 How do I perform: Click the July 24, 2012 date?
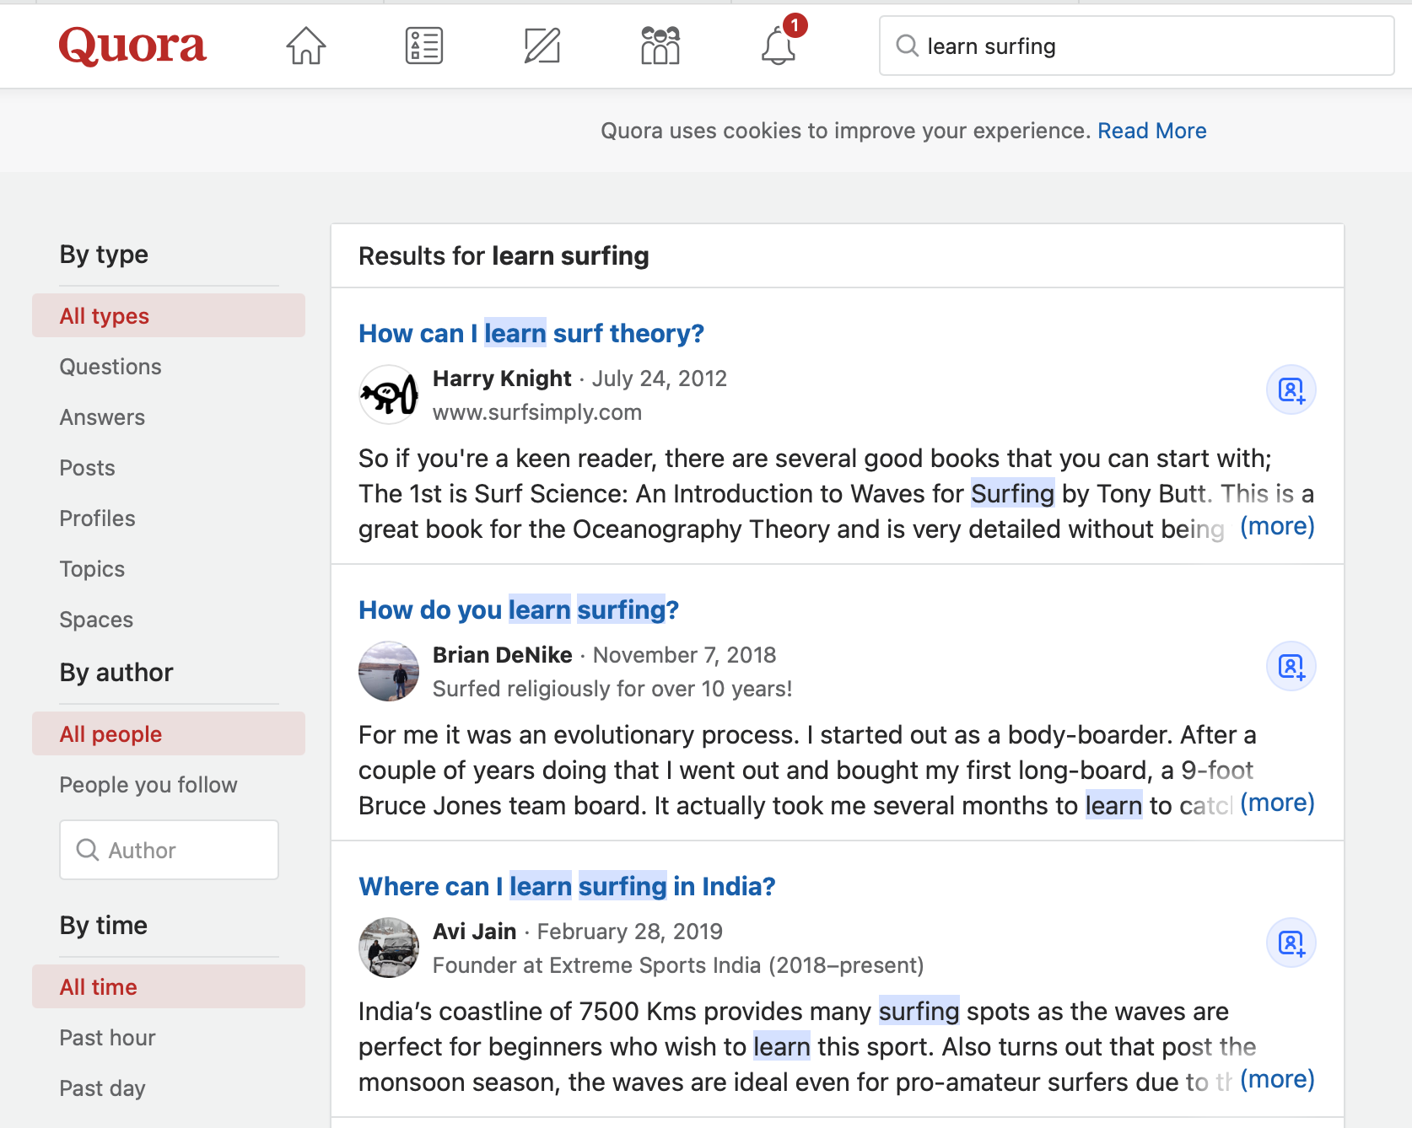[659, 379]
